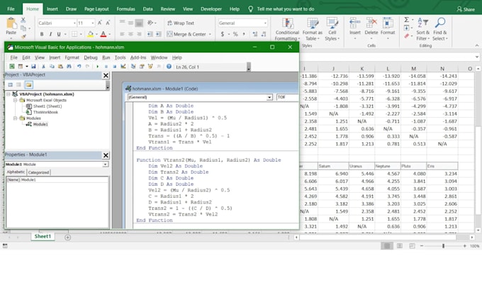Click the Sheet1 worksheet tab
Viewport: 482px width, 290px height.
pos(43,237)
